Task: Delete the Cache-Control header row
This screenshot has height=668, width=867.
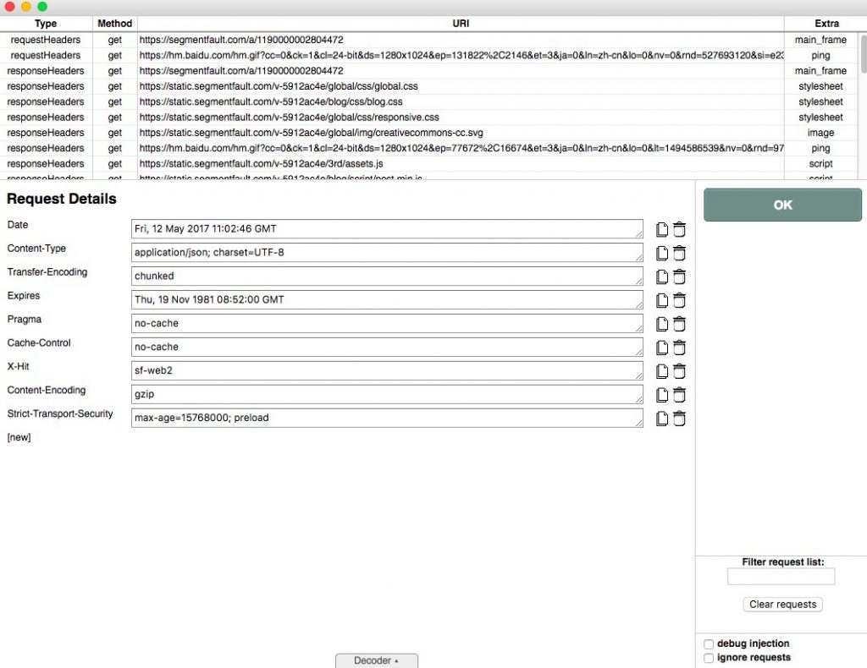Action: tap(679, 348)
